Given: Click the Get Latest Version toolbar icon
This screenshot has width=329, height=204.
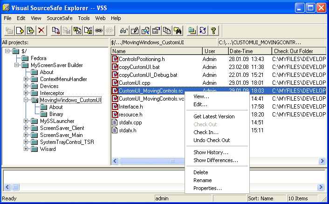Looking at the screenshot, I should pyautogui.click(x=56, y=31).
